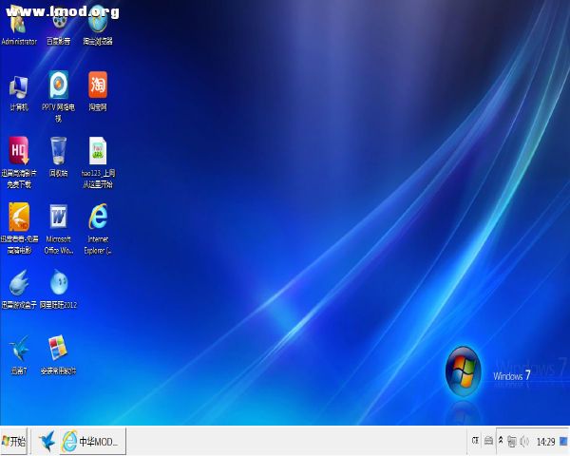
Task: Launch PPTV network TV icon
Action: pyautogui.click(x=59, y=87)
